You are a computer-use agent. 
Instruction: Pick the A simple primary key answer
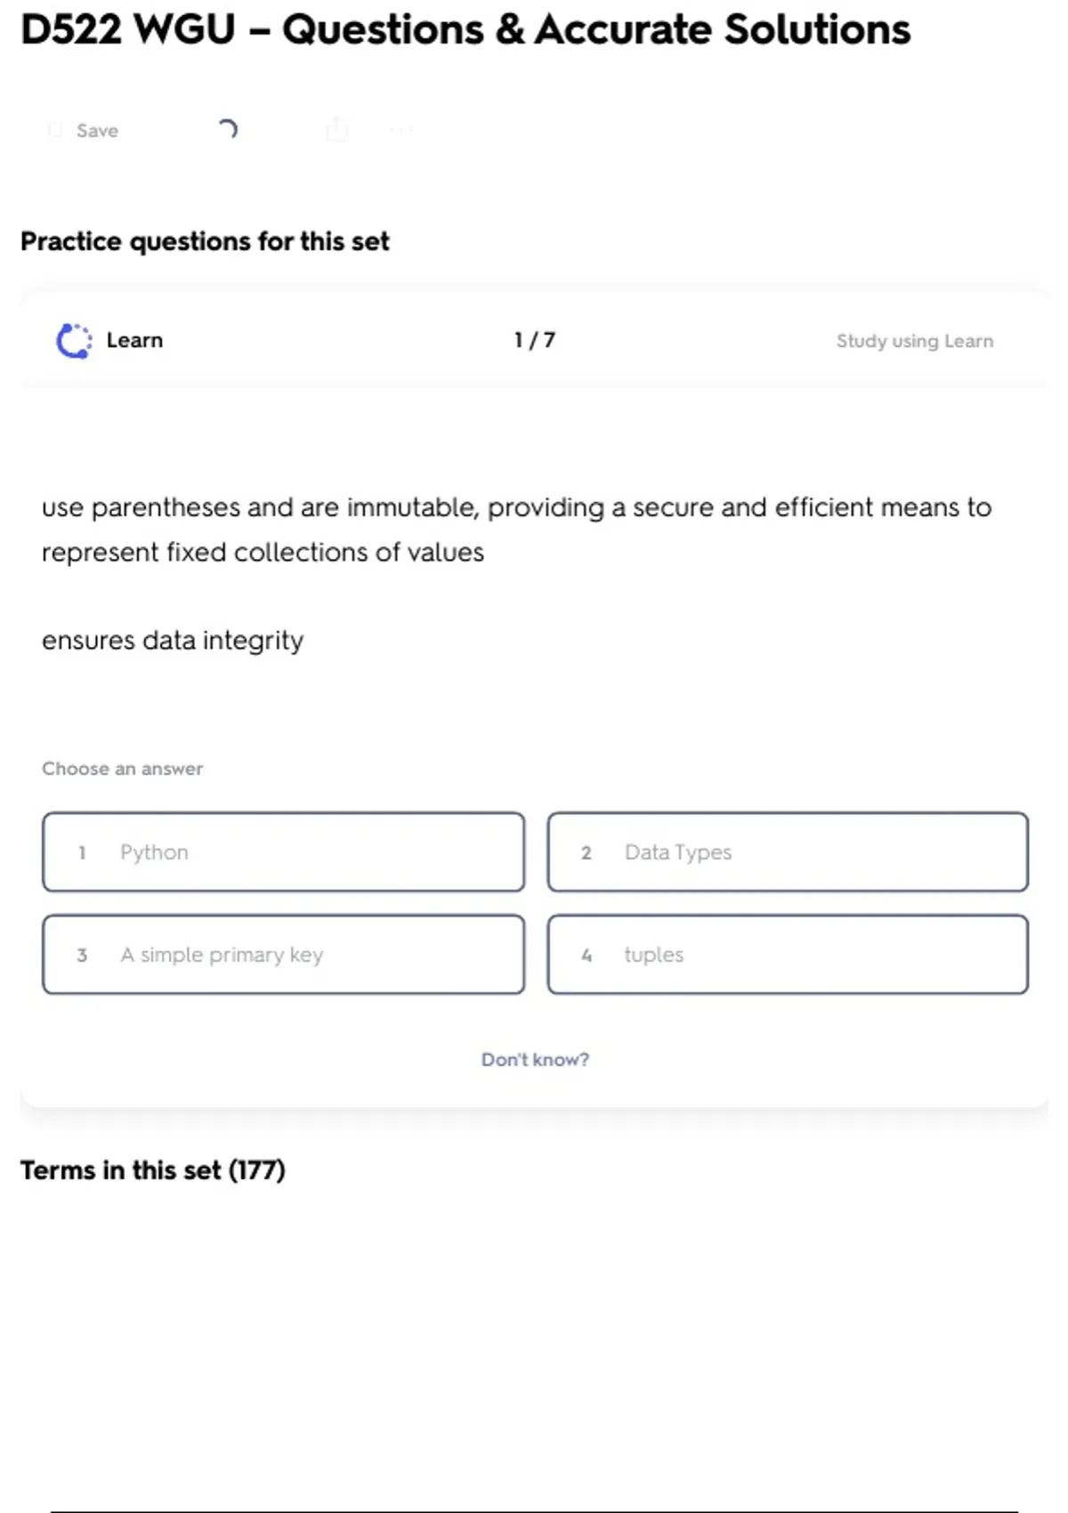pos(283,954)
